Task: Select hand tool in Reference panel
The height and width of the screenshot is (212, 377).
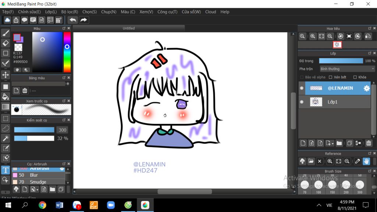Action: (x=366, y=161)
